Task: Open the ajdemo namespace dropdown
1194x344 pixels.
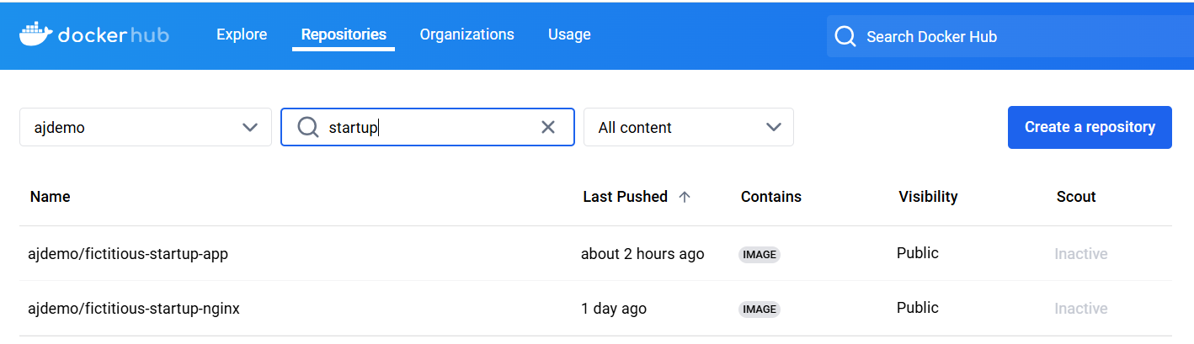Action: (146, 127)
